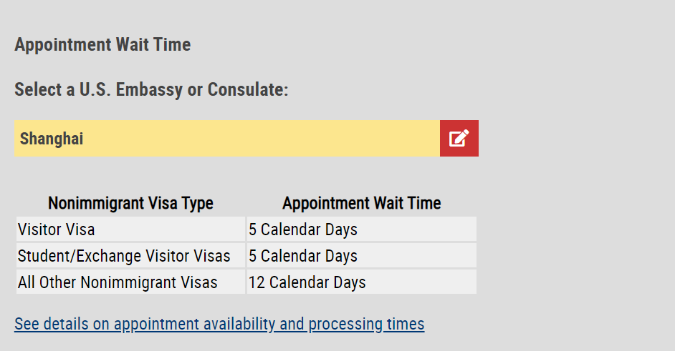
Task: Click "See details" at the link's start
Action: (49, 324)
